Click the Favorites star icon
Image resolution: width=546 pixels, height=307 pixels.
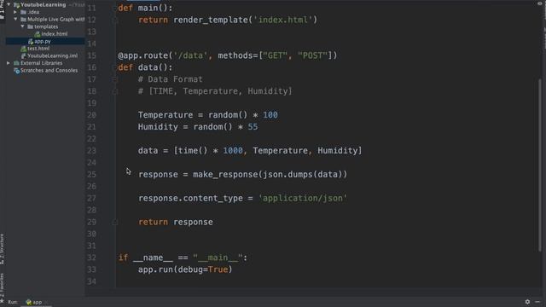pyautogui.click(x=2, y=301)
